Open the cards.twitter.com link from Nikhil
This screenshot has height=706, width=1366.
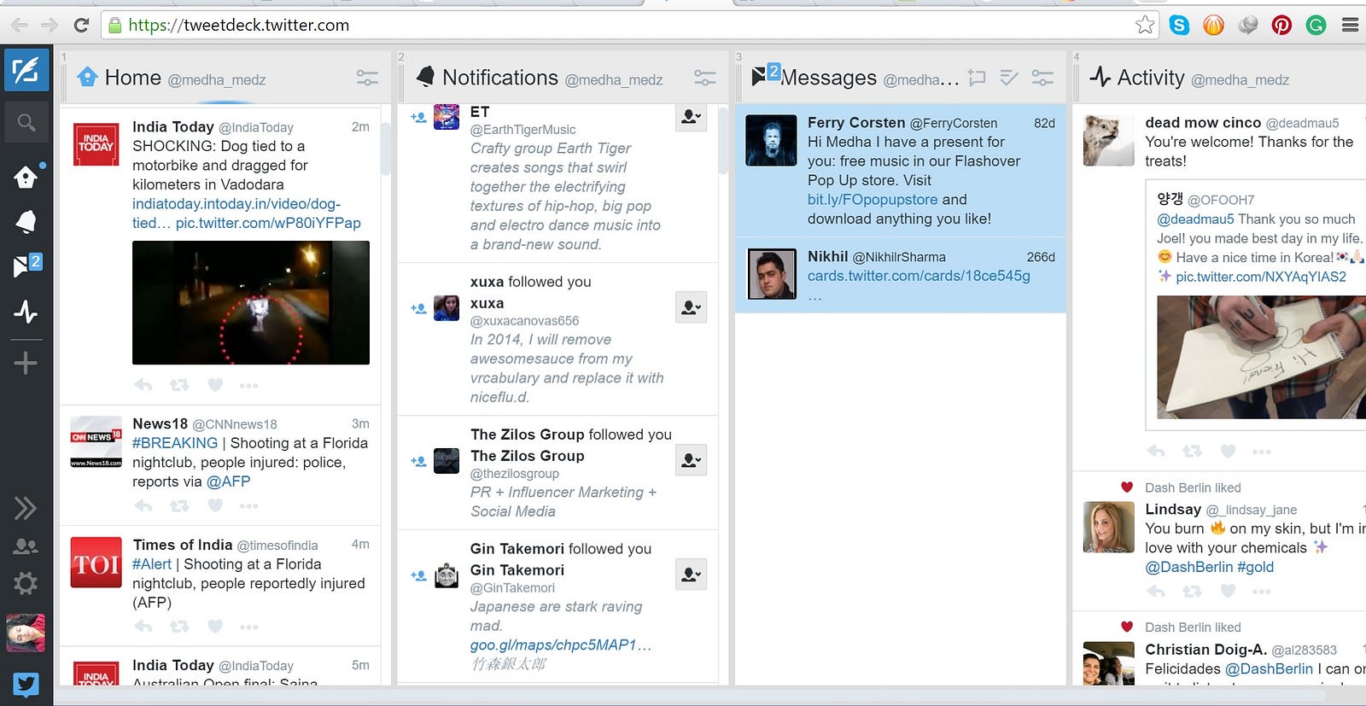click(919, 276)
